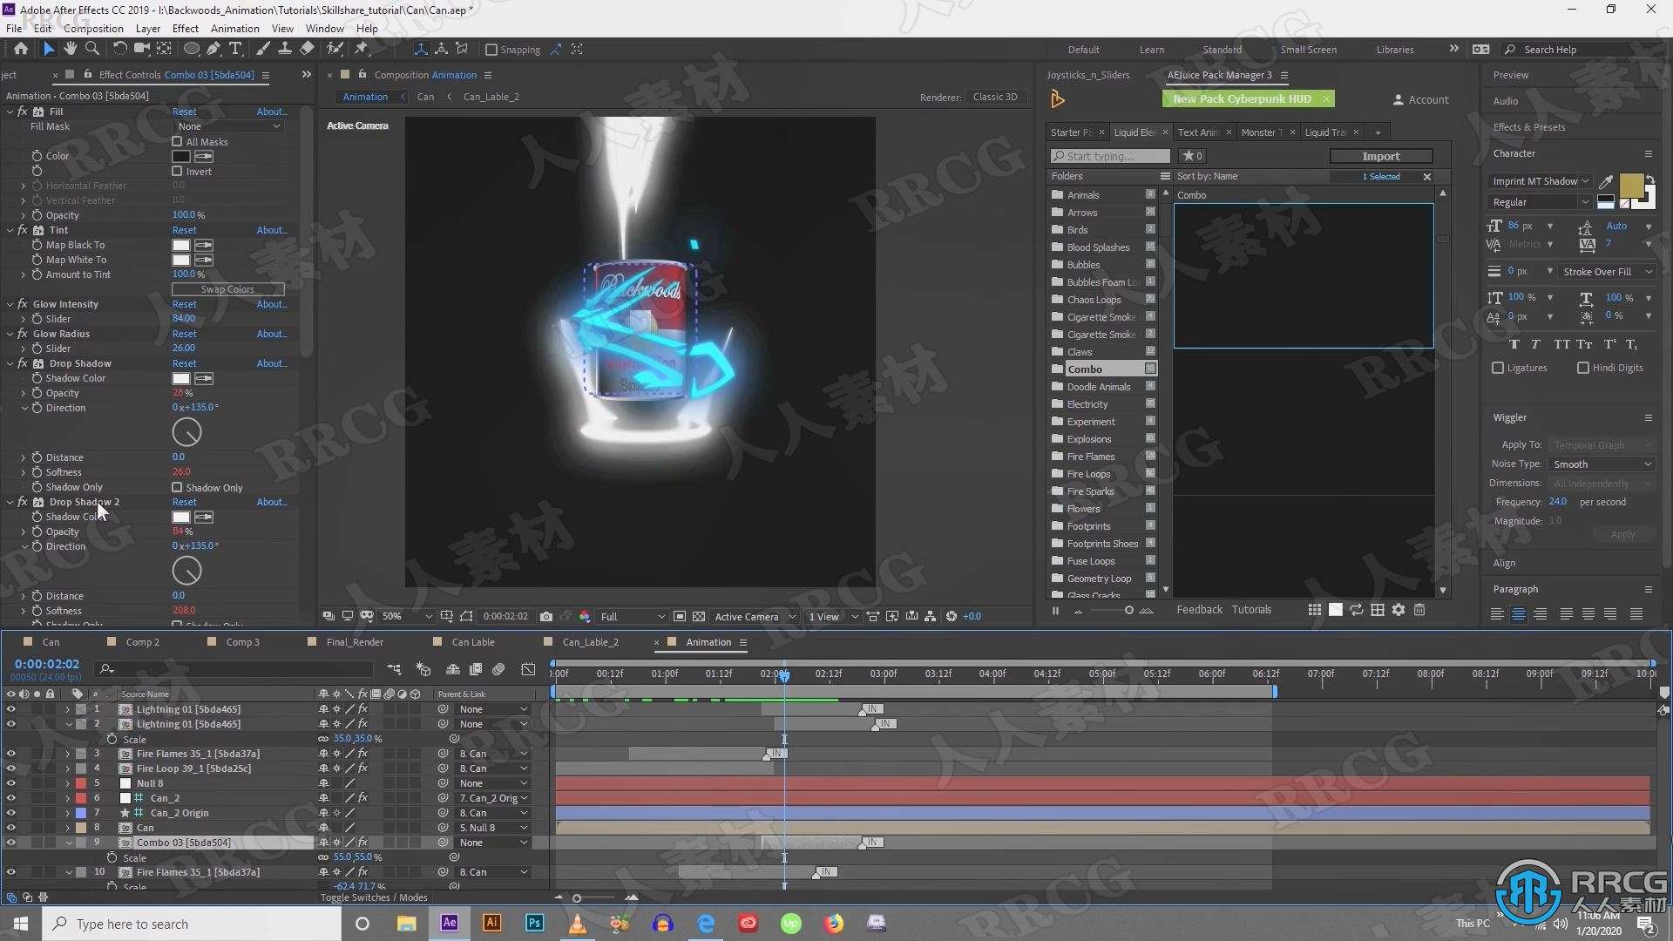Click the AEJuice settings gear icon
Image resolution: width=1673 pixels, height=941 pixels.
point(1399,610)
